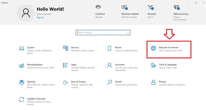
Task: Open Network & Internet globe icon
Action: [x=153, y=48]
